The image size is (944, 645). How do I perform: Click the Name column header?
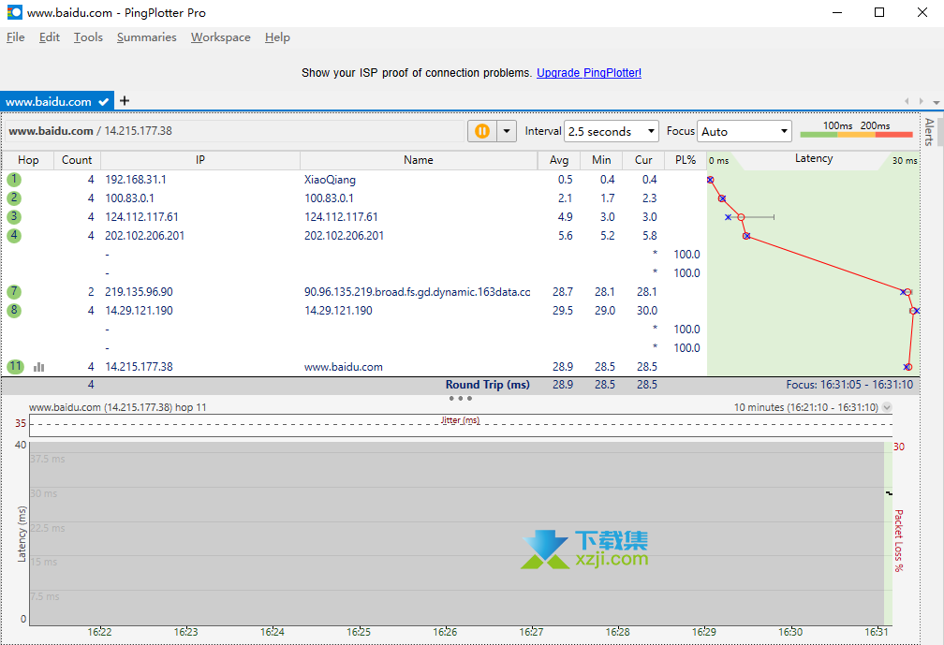[x=419, y=160]
